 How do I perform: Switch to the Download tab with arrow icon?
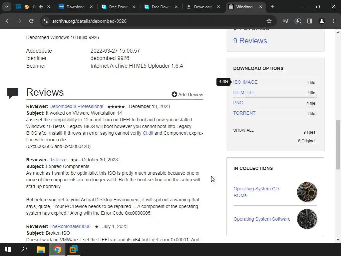pos(203,7)
